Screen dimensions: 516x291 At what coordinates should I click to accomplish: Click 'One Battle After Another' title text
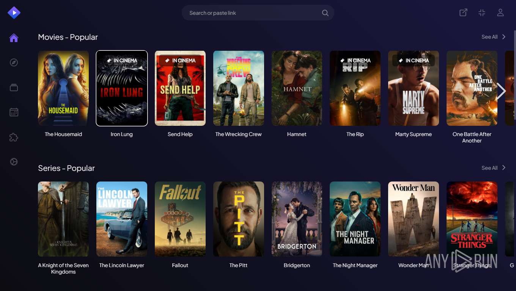[x=472, y=137]
